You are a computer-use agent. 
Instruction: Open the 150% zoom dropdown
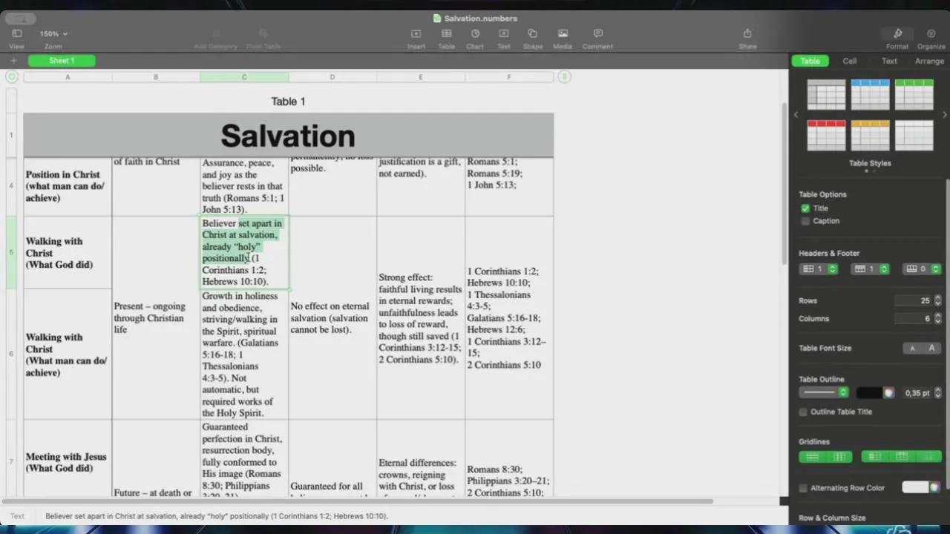[53, 33]
